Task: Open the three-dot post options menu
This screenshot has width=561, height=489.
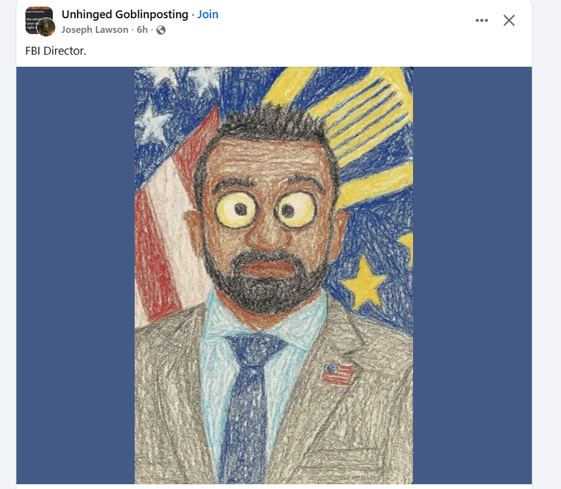Action: click(x=482, y=20)
